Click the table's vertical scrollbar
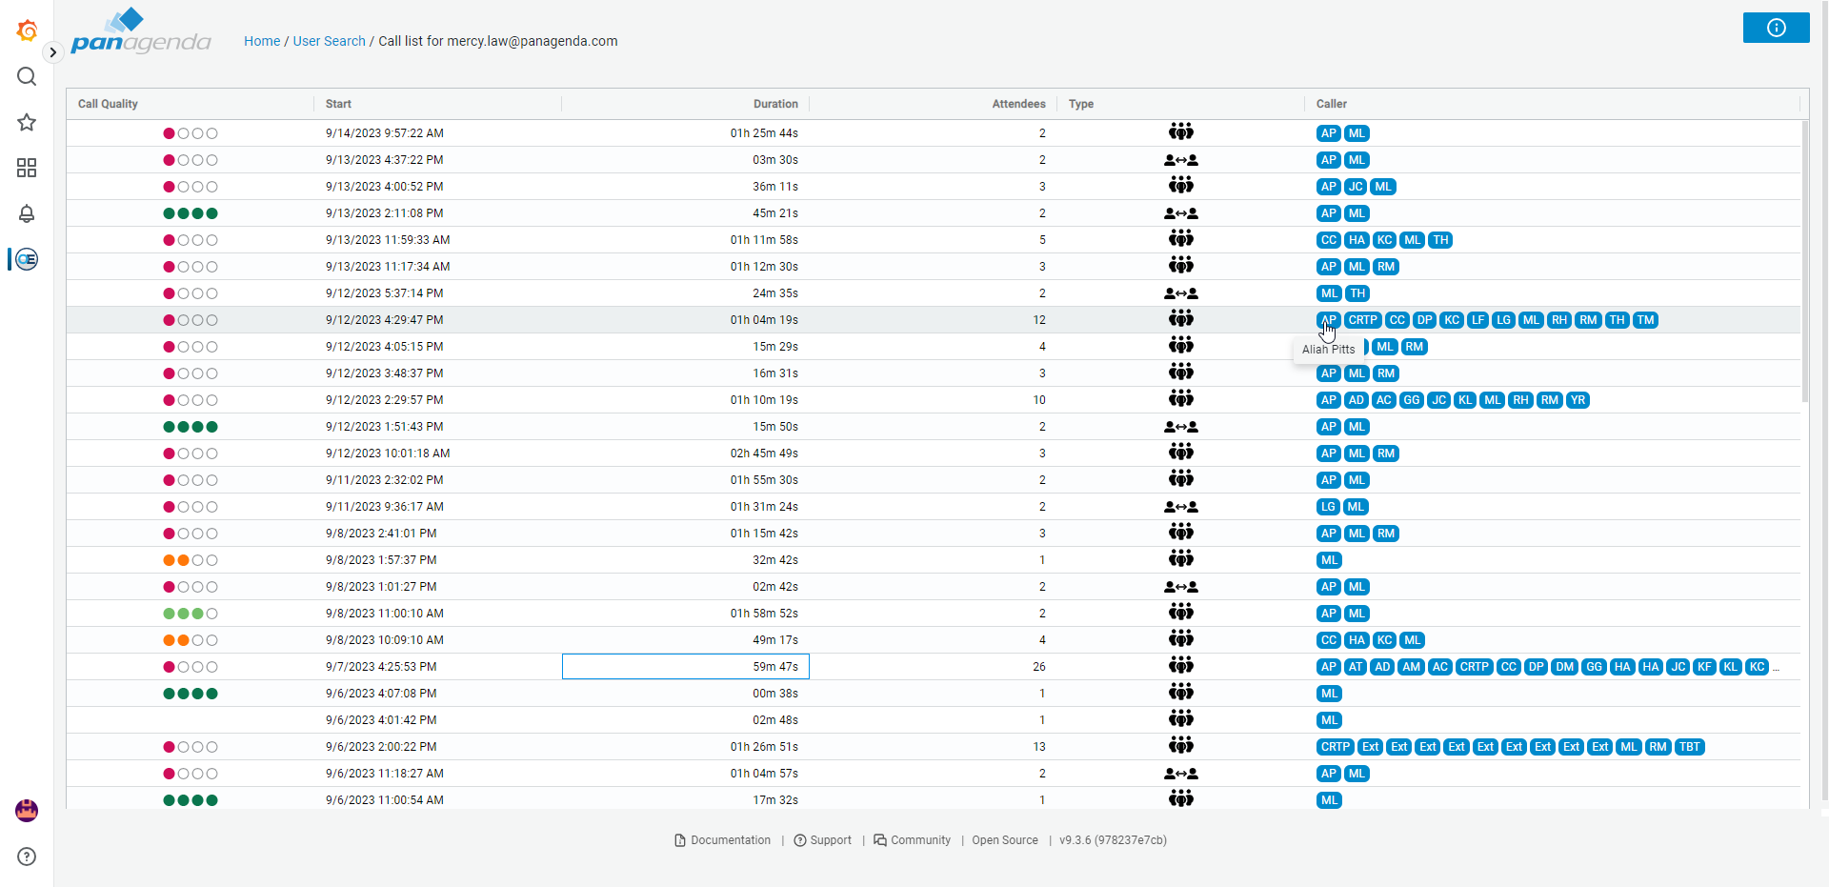This screenshot has height=887, width=1829. (x=1804, y=262)
